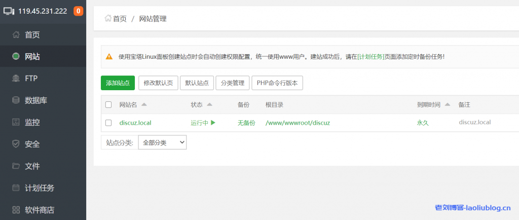This screenshot has height=220, width=519.
Task: Open 计划任务 in the sidebar menu
Action: pyautogui.click(x=40, y=188)
